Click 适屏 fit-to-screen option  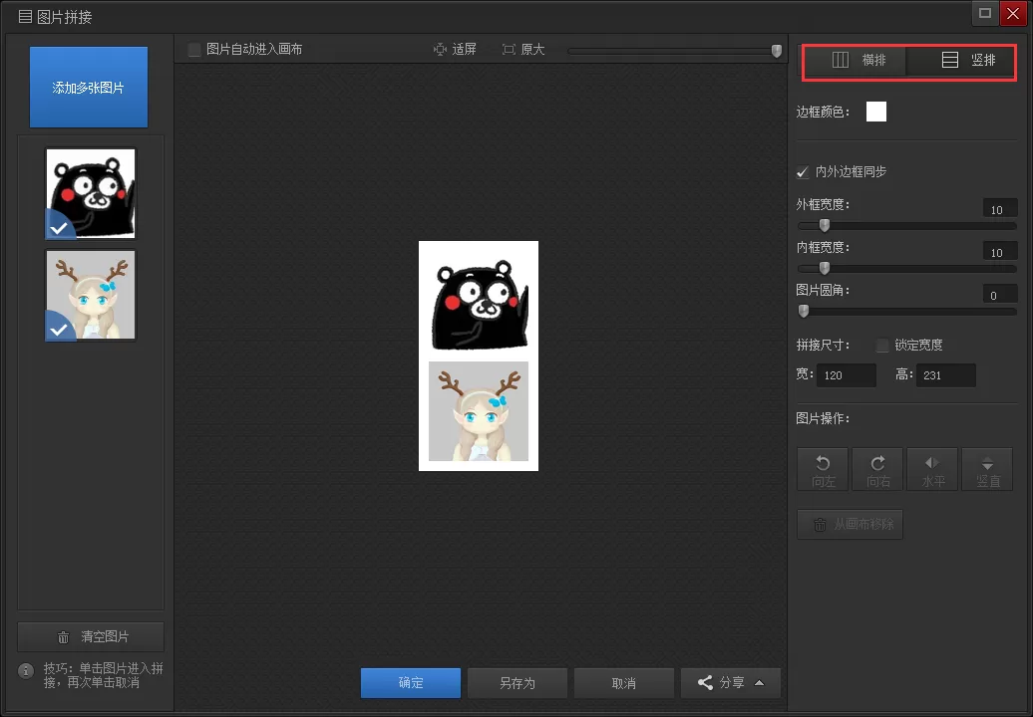click(x=455, y=50)
